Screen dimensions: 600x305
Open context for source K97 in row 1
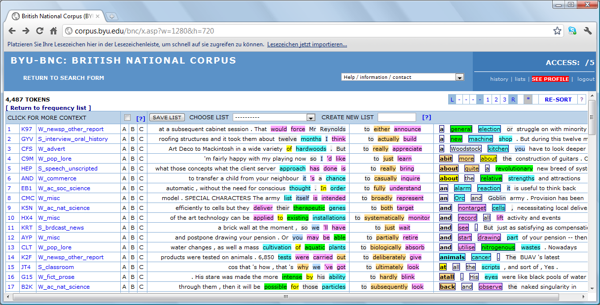click(x=27, y=129)
